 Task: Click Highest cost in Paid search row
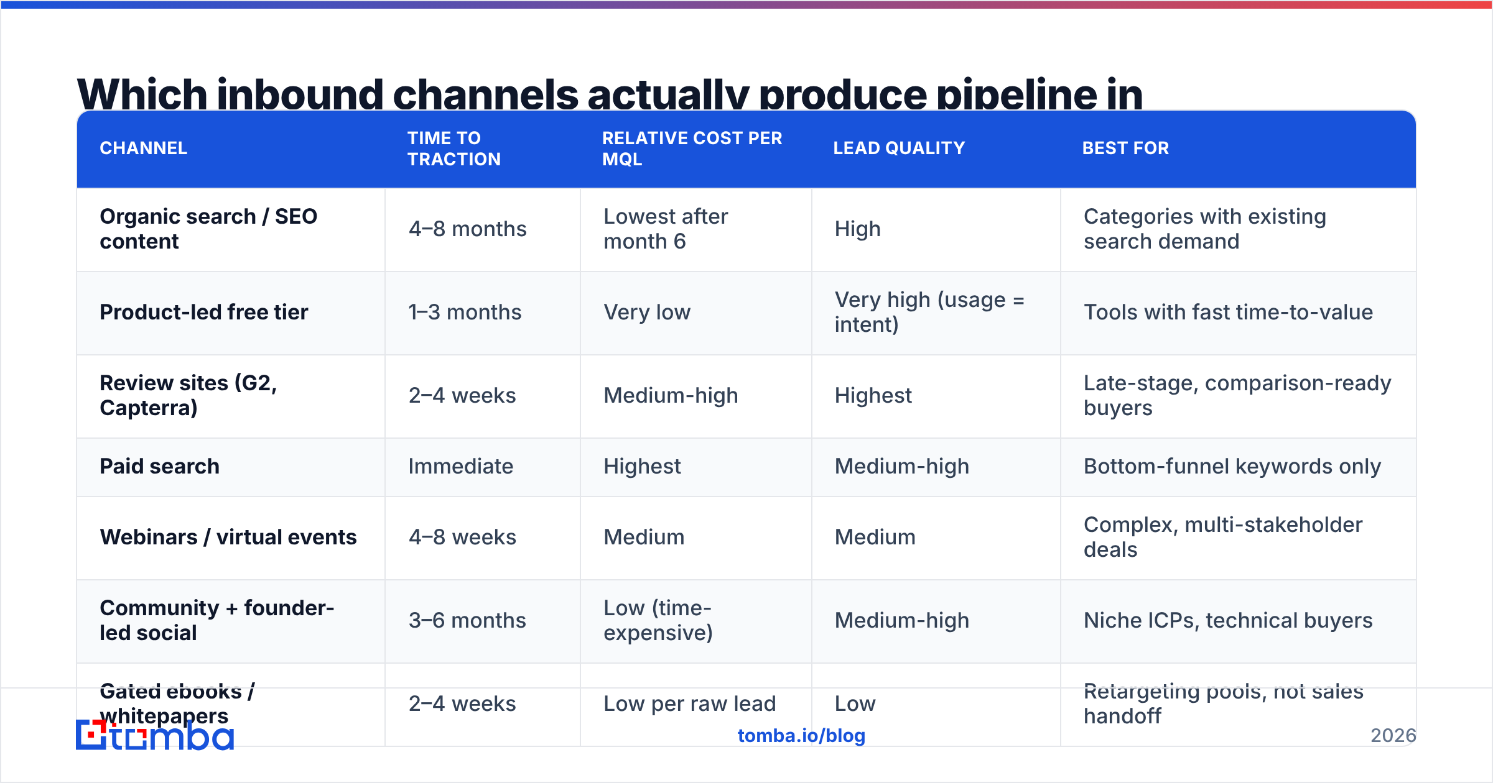click(696, 467)
